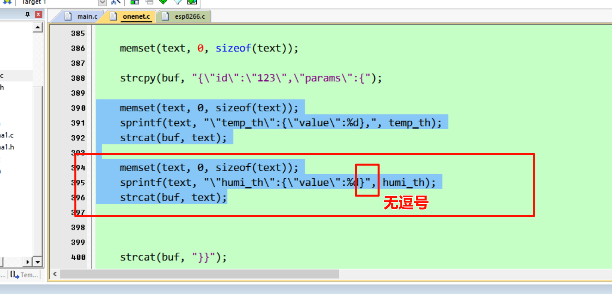
Task: Open the gray Manage Multi-Project Workspace icon
Action: pos(149,2)
